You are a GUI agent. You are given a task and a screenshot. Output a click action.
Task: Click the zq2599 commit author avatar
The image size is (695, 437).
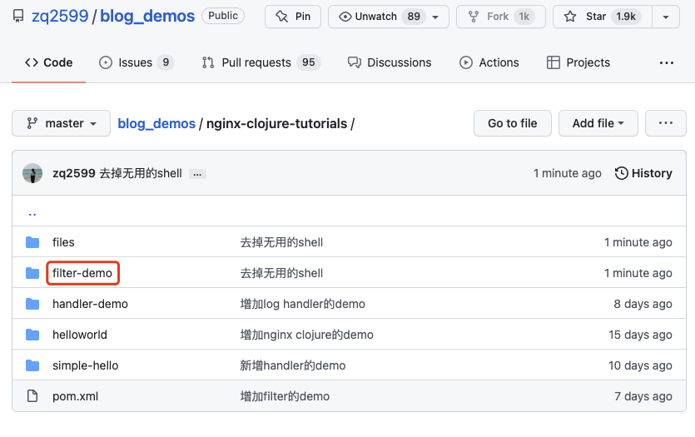pyautogui.click(x=32, y=173)
